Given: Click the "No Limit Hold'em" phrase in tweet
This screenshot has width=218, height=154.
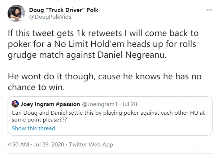Looking at the screenshot, I should [x=89, y=44].
